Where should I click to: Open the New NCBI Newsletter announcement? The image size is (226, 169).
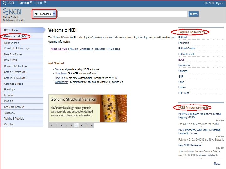(190, 145)
